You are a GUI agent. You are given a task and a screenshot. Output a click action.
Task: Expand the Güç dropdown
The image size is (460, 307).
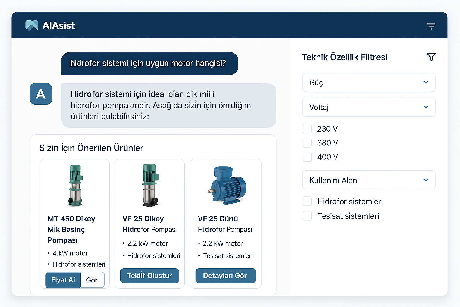tap(369, 82)
